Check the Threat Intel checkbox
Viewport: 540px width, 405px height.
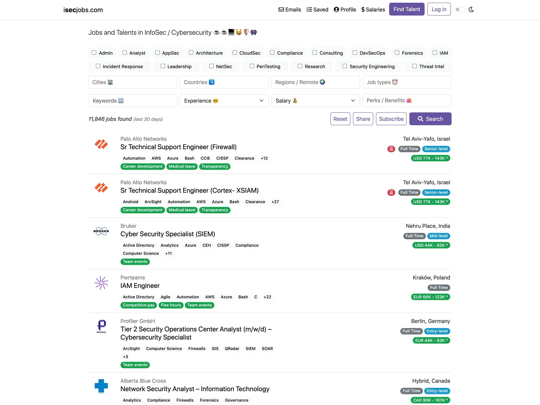click(x=414, y=66)
